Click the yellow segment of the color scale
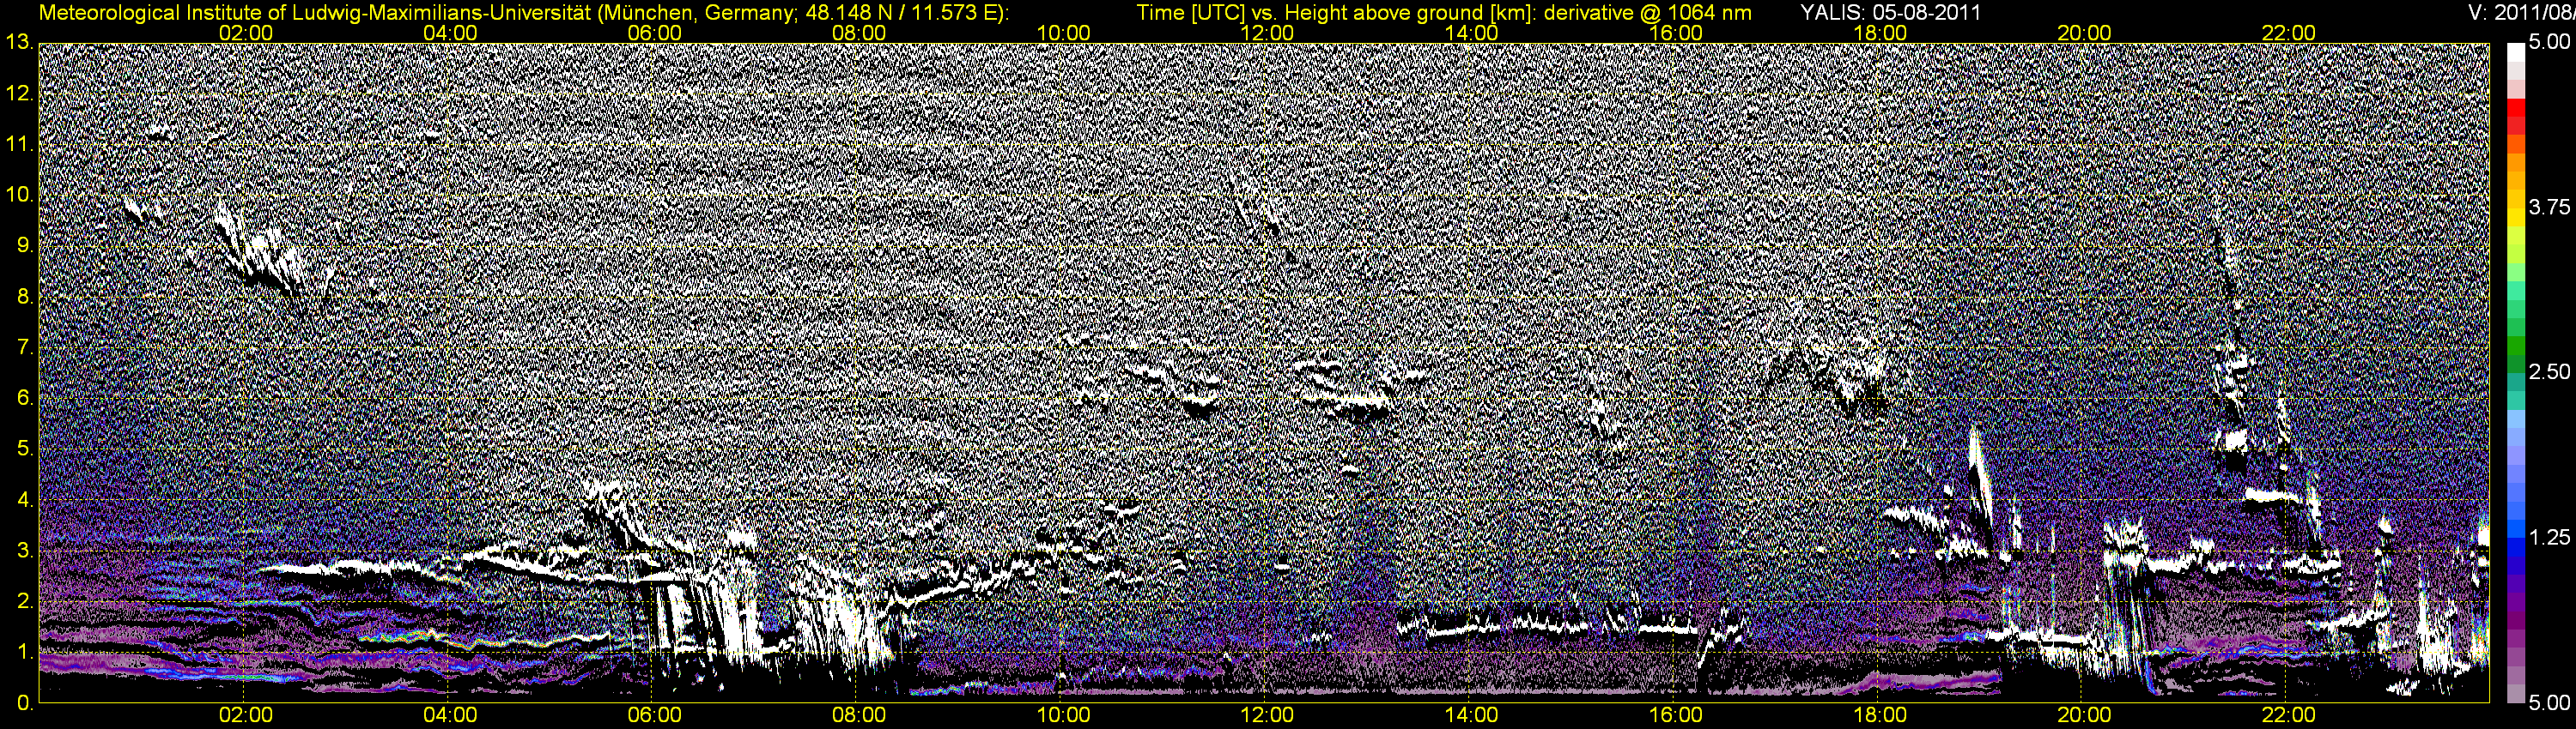This screenshot has width=2576, height=729. click(x=2515, y=216)
